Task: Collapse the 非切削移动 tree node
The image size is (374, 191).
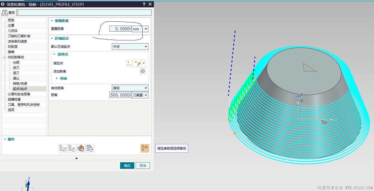Action: click(x=4, y=57)
